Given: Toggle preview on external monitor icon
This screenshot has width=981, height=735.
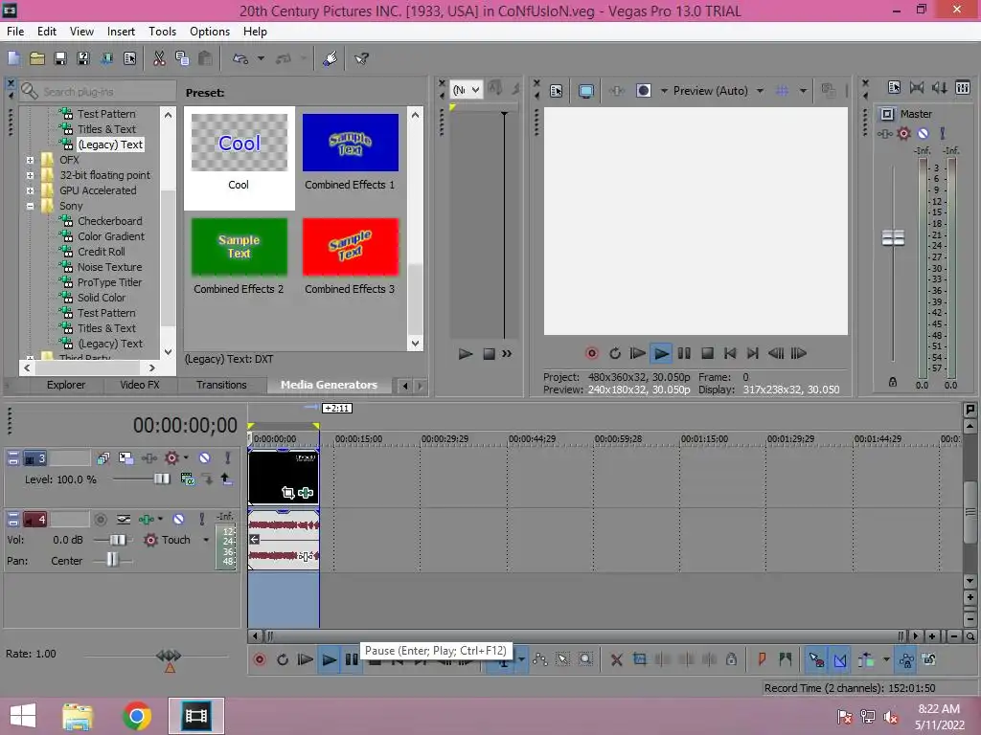Looking at the screenshot, I should (585, 91).
